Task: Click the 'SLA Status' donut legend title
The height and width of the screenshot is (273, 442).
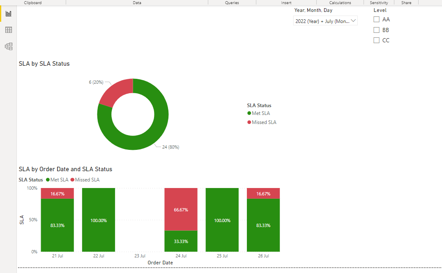Action: click(259, 106)
